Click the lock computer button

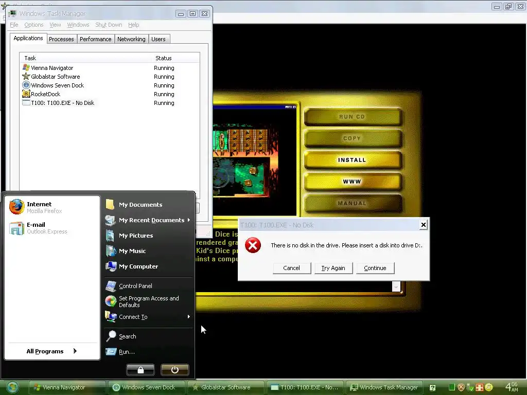tap(140, 370)
